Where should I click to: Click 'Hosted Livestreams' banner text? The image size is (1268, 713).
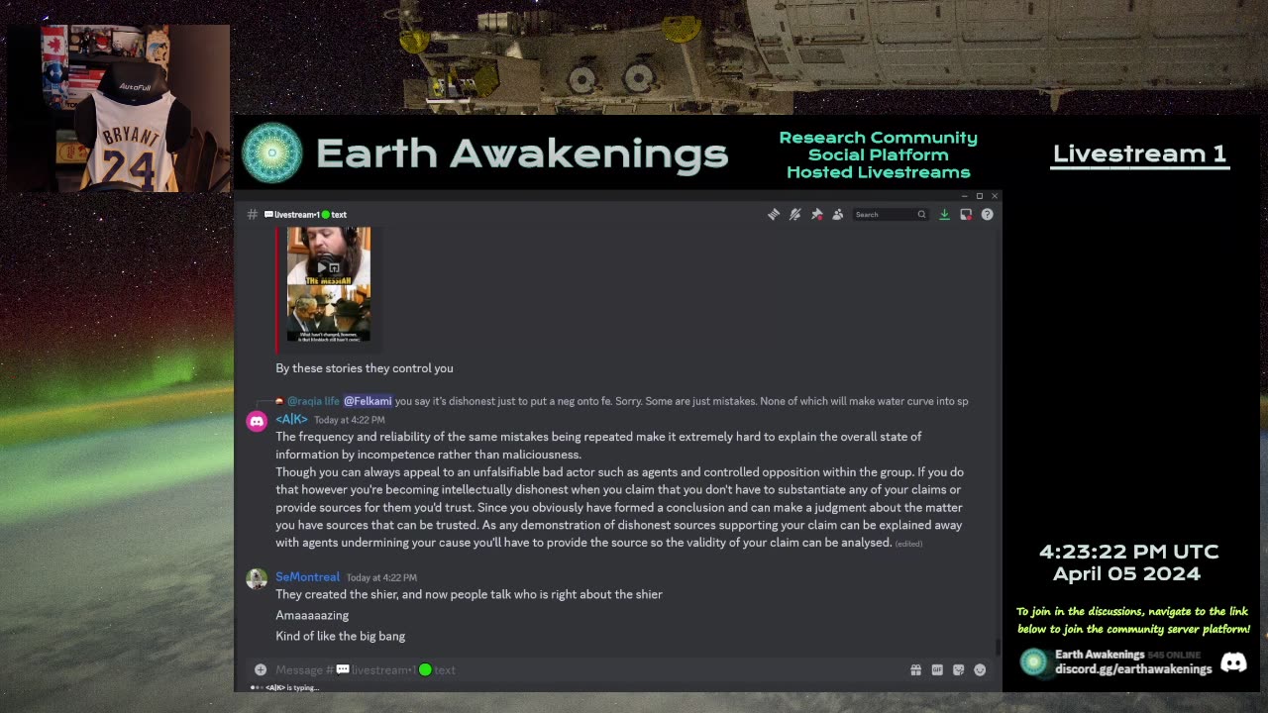point(878,172)
